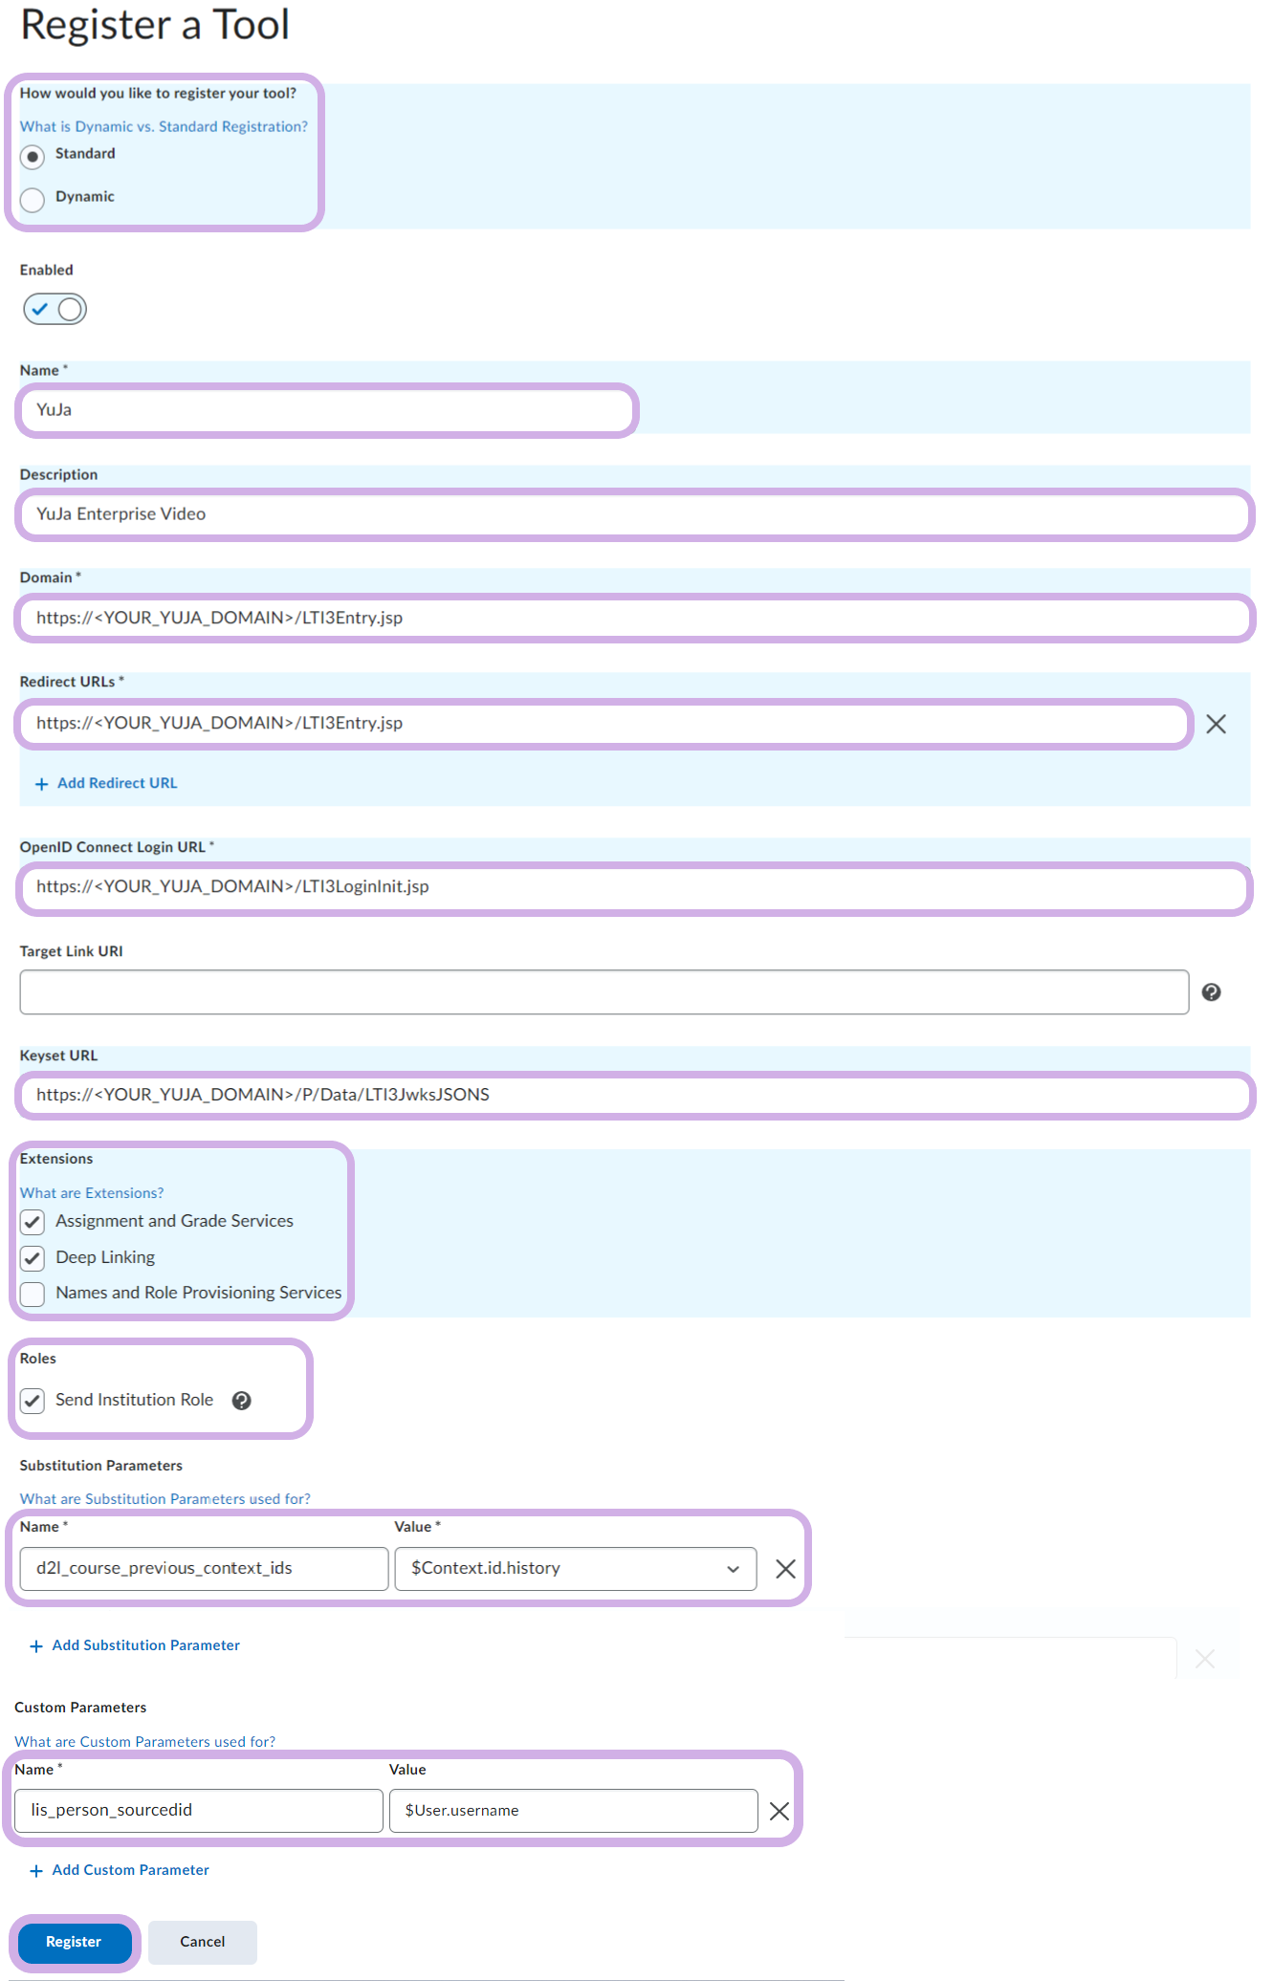The width and height of the screenshot is (1273, 1981).
Task: Check Names and Role Provisioning Services
Action: pos(33,1294)
